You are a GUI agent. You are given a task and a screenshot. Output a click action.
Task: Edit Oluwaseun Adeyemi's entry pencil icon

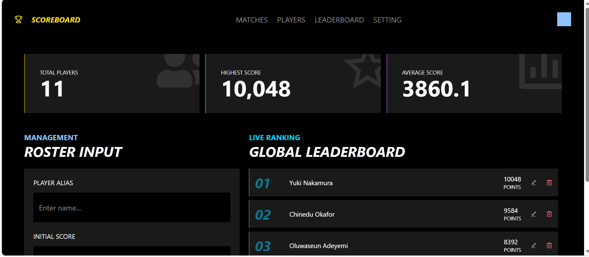coord(533,246)
